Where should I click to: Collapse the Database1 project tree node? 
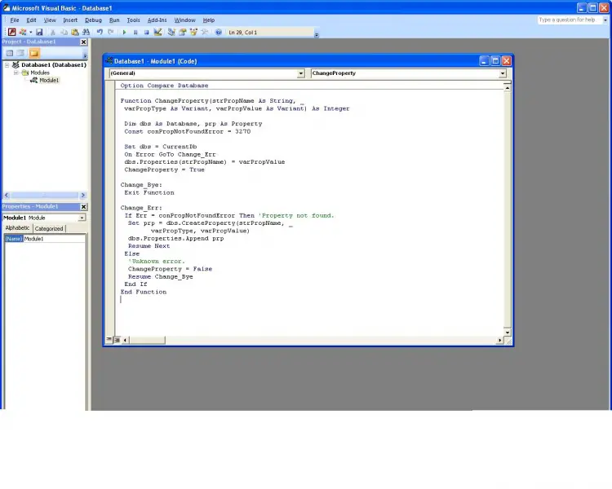7,64
